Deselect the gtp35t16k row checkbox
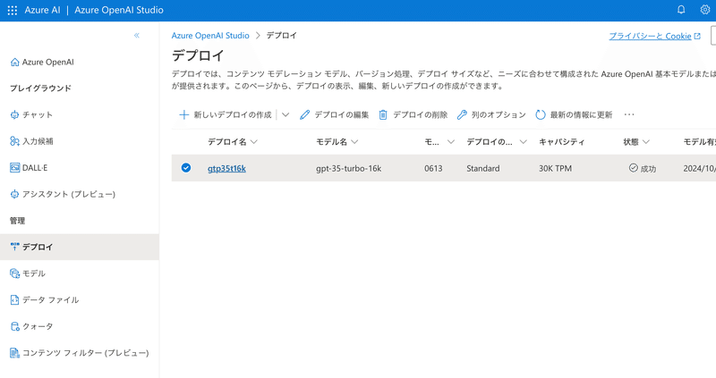The image size is (716, 378). pyautogui.click(x=186, y=168)
